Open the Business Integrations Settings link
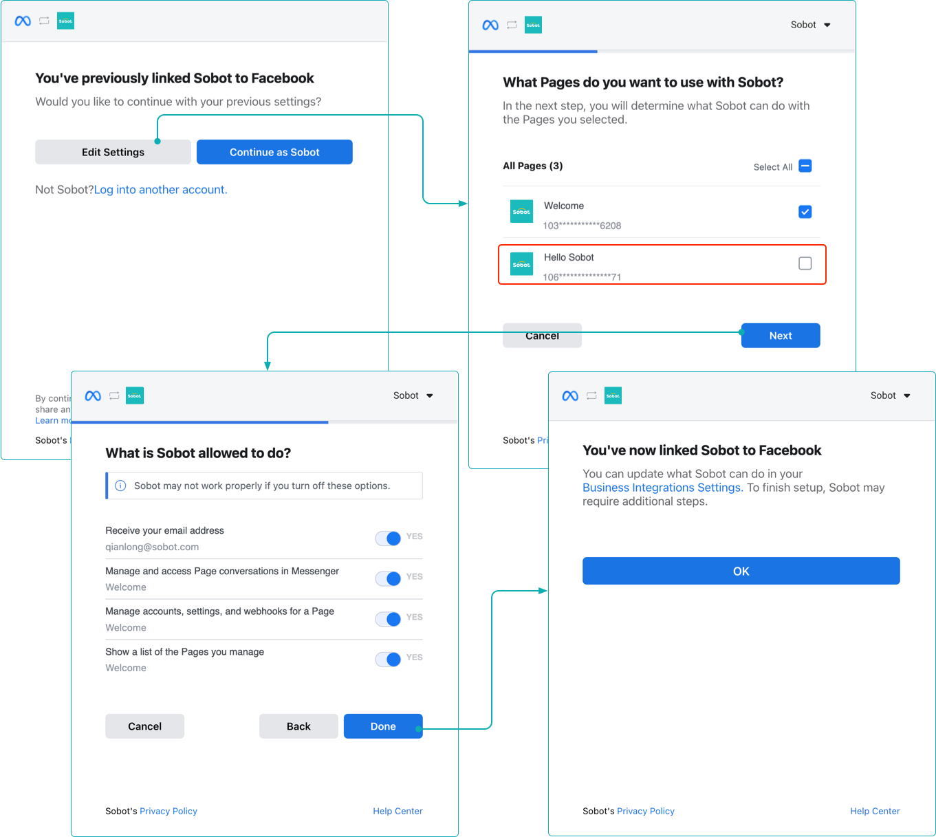 (x=662, y=488)
